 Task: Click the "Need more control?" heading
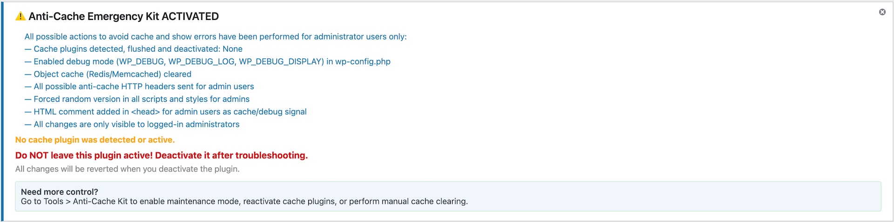pos(60,192)
